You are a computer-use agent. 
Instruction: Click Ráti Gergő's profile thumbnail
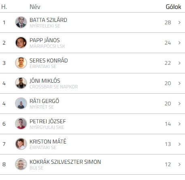tap(21, 103)
